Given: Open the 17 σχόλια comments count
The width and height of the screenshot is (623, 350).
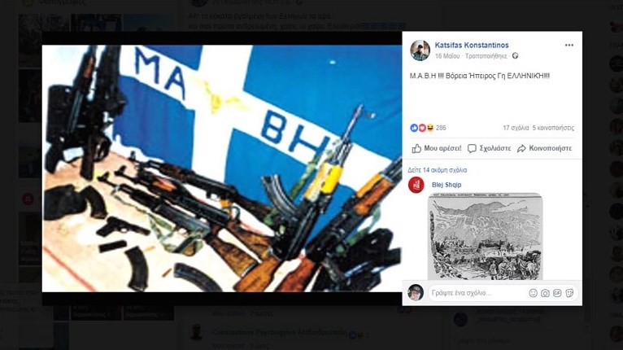Looking at the screenshot, I should pyautogui.click(x=516, y=128).
